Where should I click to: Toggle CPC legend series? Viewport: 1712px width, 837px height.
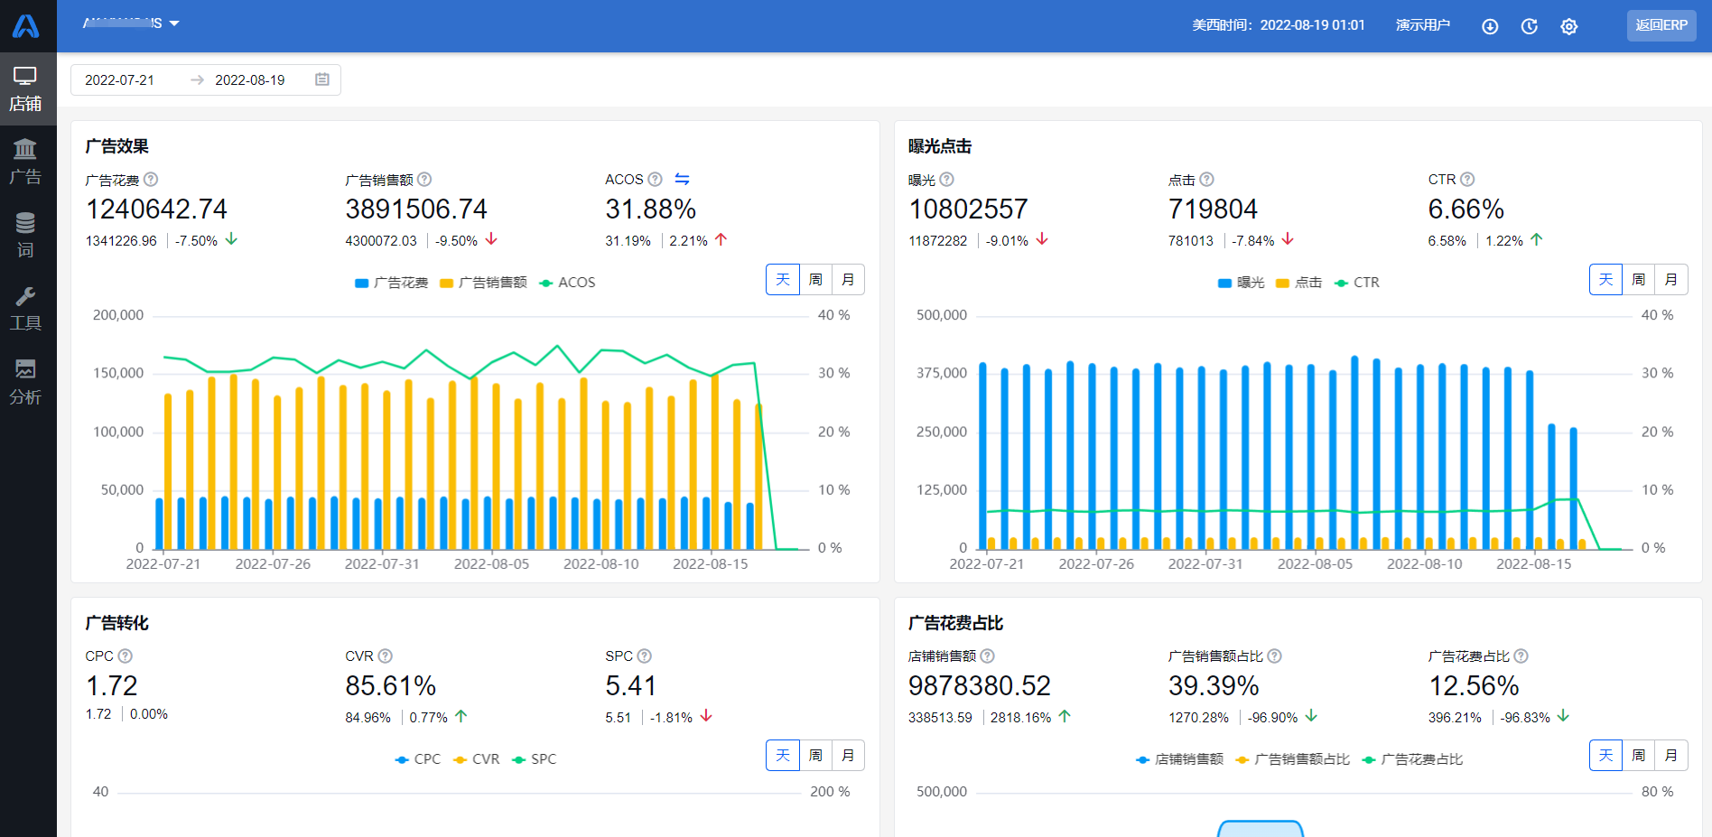pos(418,759)
